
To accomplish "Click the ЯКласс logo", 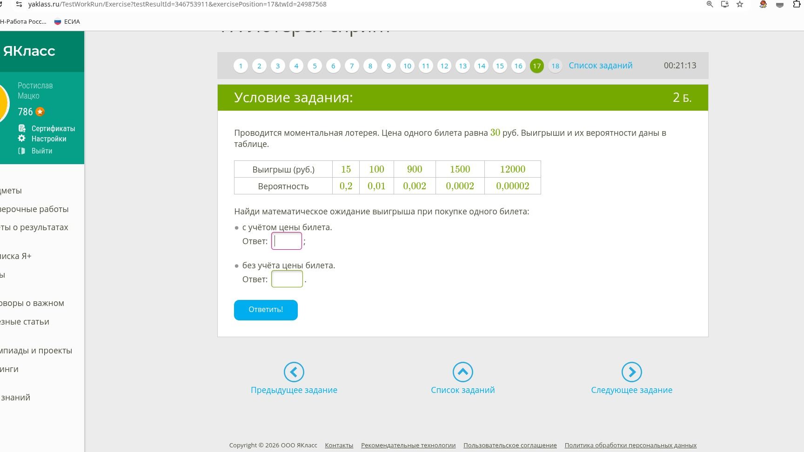I will 29,51.
